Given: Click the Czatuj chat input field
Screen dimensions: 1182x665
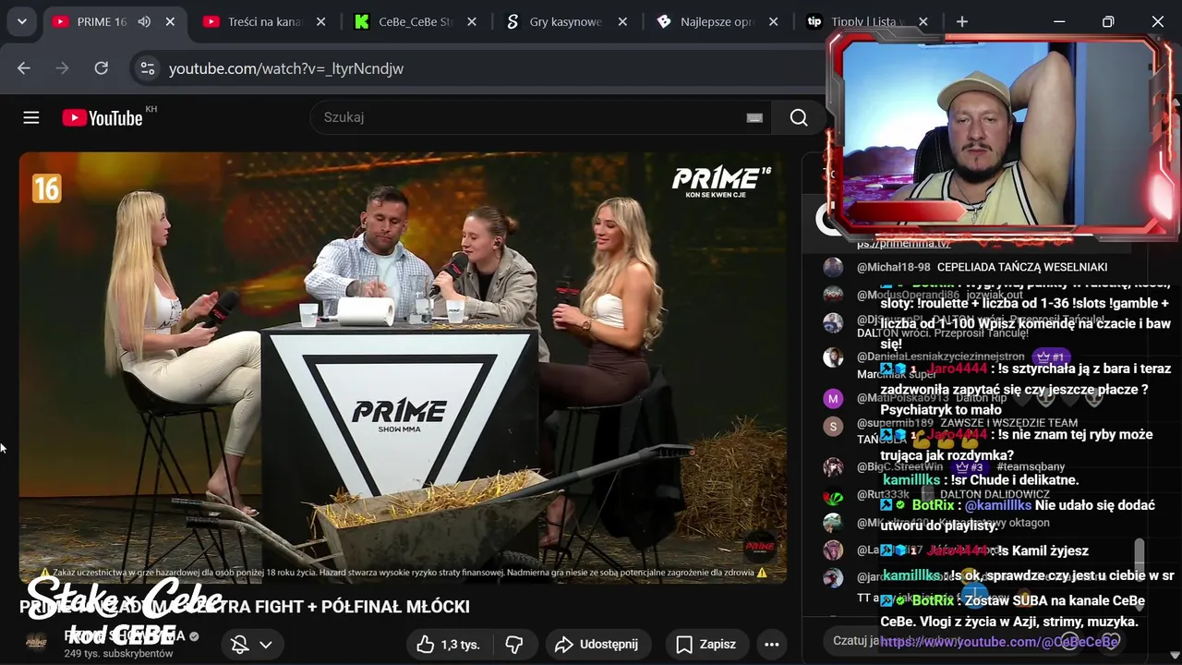Looking at the screenshot, I should (942, 640).
